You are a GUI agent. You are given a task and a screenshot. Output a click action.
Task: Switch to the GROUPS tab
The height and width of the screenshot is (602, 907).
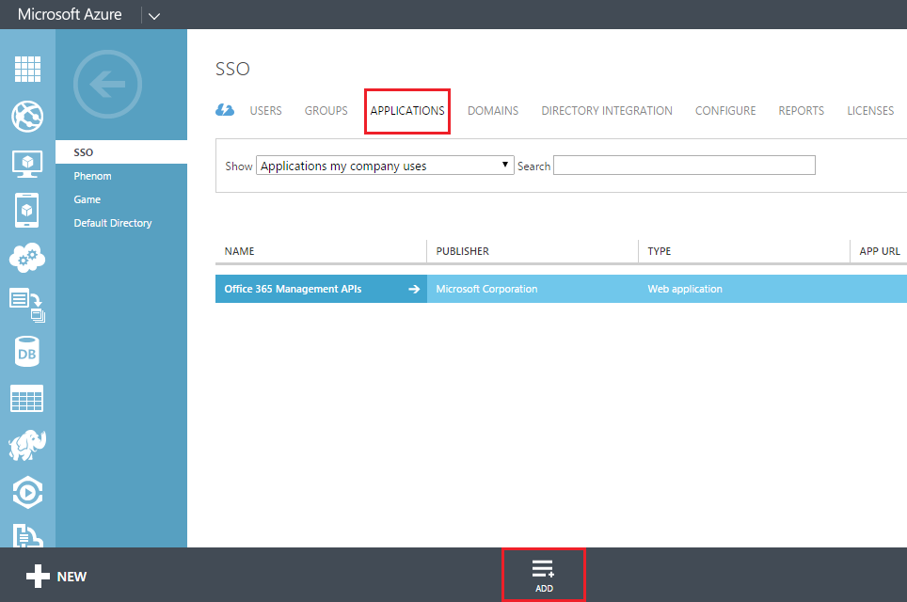pyautogui.click(x=326, y=110)
